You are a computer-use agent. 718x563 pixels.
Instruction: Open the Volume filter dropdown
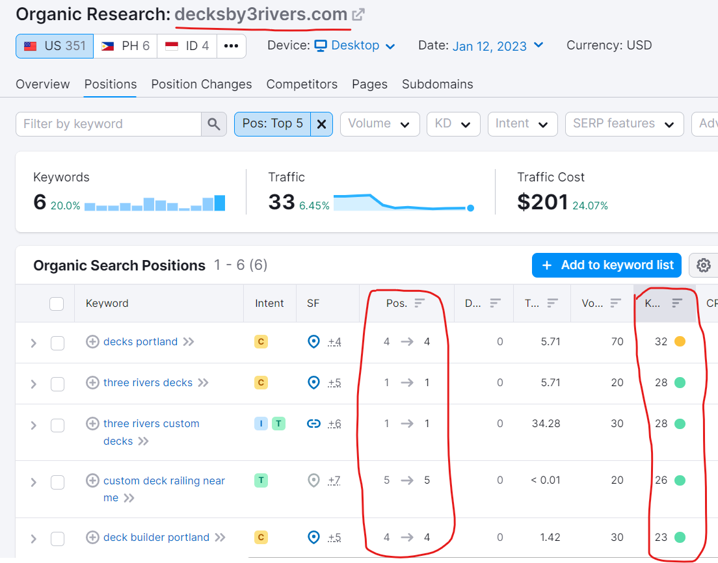pos(380,124)
